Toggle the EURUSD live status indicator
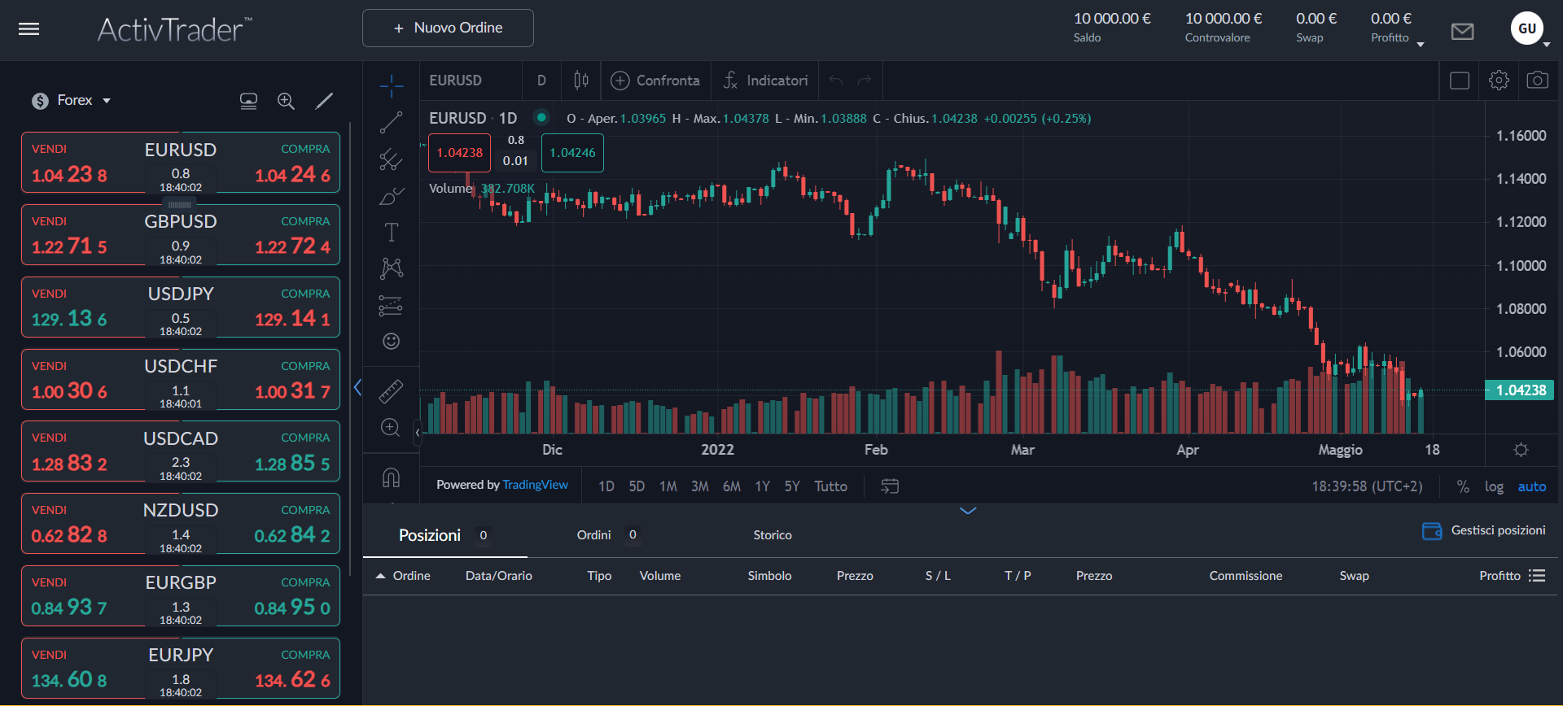 click(x=541, y=118)
